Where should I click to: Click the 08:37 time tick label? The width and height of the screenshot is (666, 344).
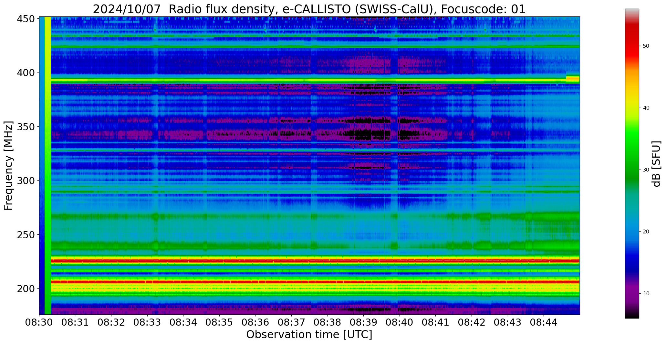click(x=291, y=322)
